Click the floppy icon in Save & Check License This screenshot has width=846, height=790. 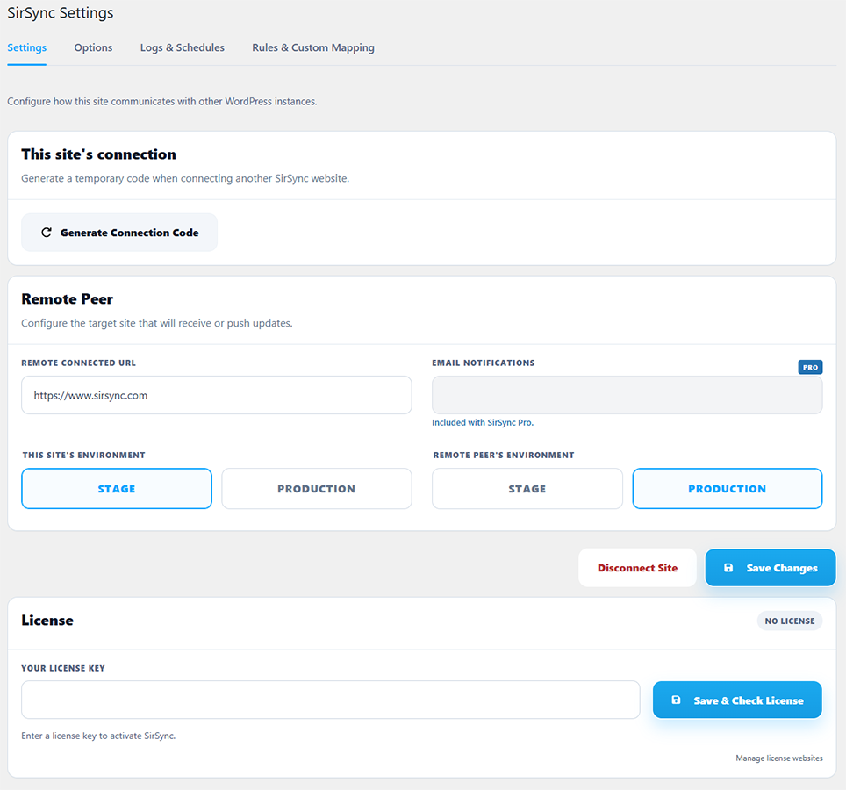click(x=676, y=700)
